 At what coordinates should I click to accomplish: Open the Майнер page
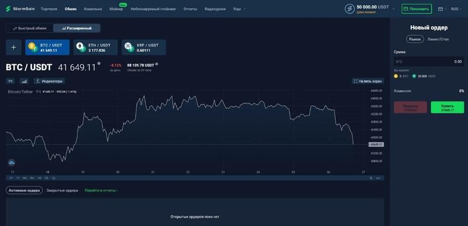pyautogui.click(x=116, y=9)
